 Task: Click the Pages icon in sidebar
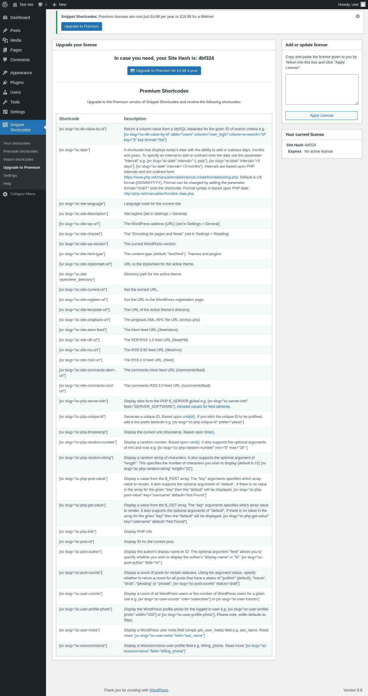click(x=5, y=50)
